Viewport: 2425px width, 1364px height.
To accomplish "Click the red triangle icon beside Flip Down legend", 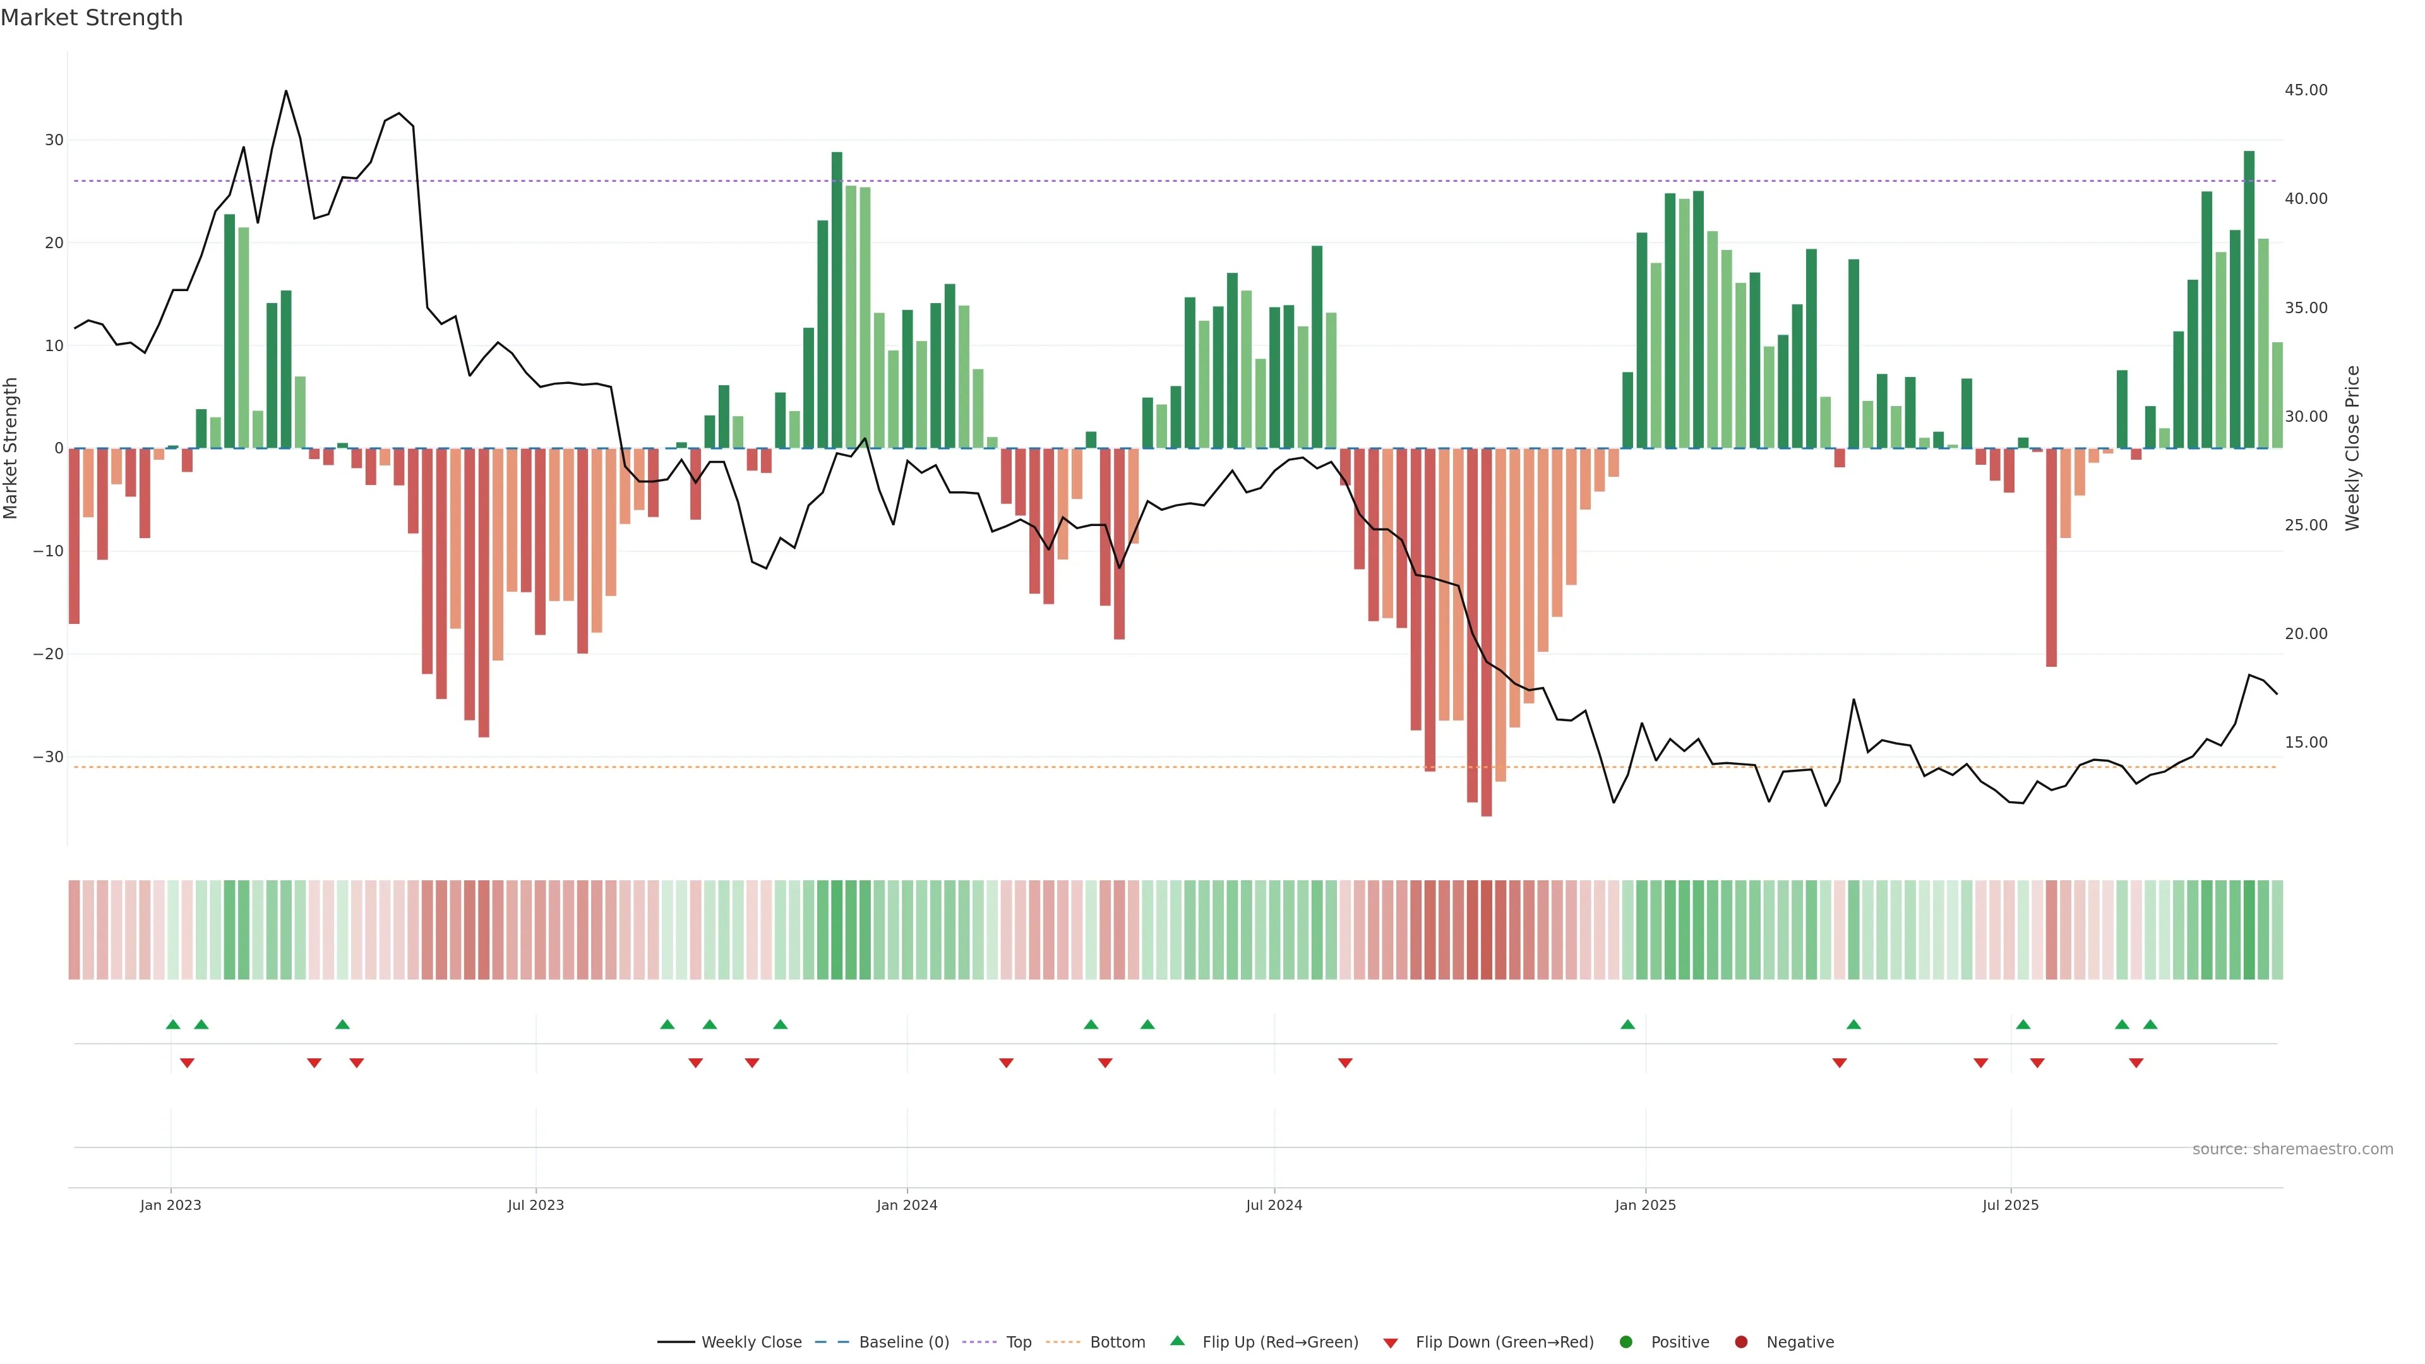I will (1391, 1343).
